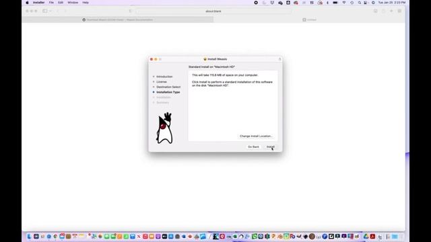Click the Bluetooth menu bar icon
The width and height of the screenshot is (431, 242).
(328, 3)
